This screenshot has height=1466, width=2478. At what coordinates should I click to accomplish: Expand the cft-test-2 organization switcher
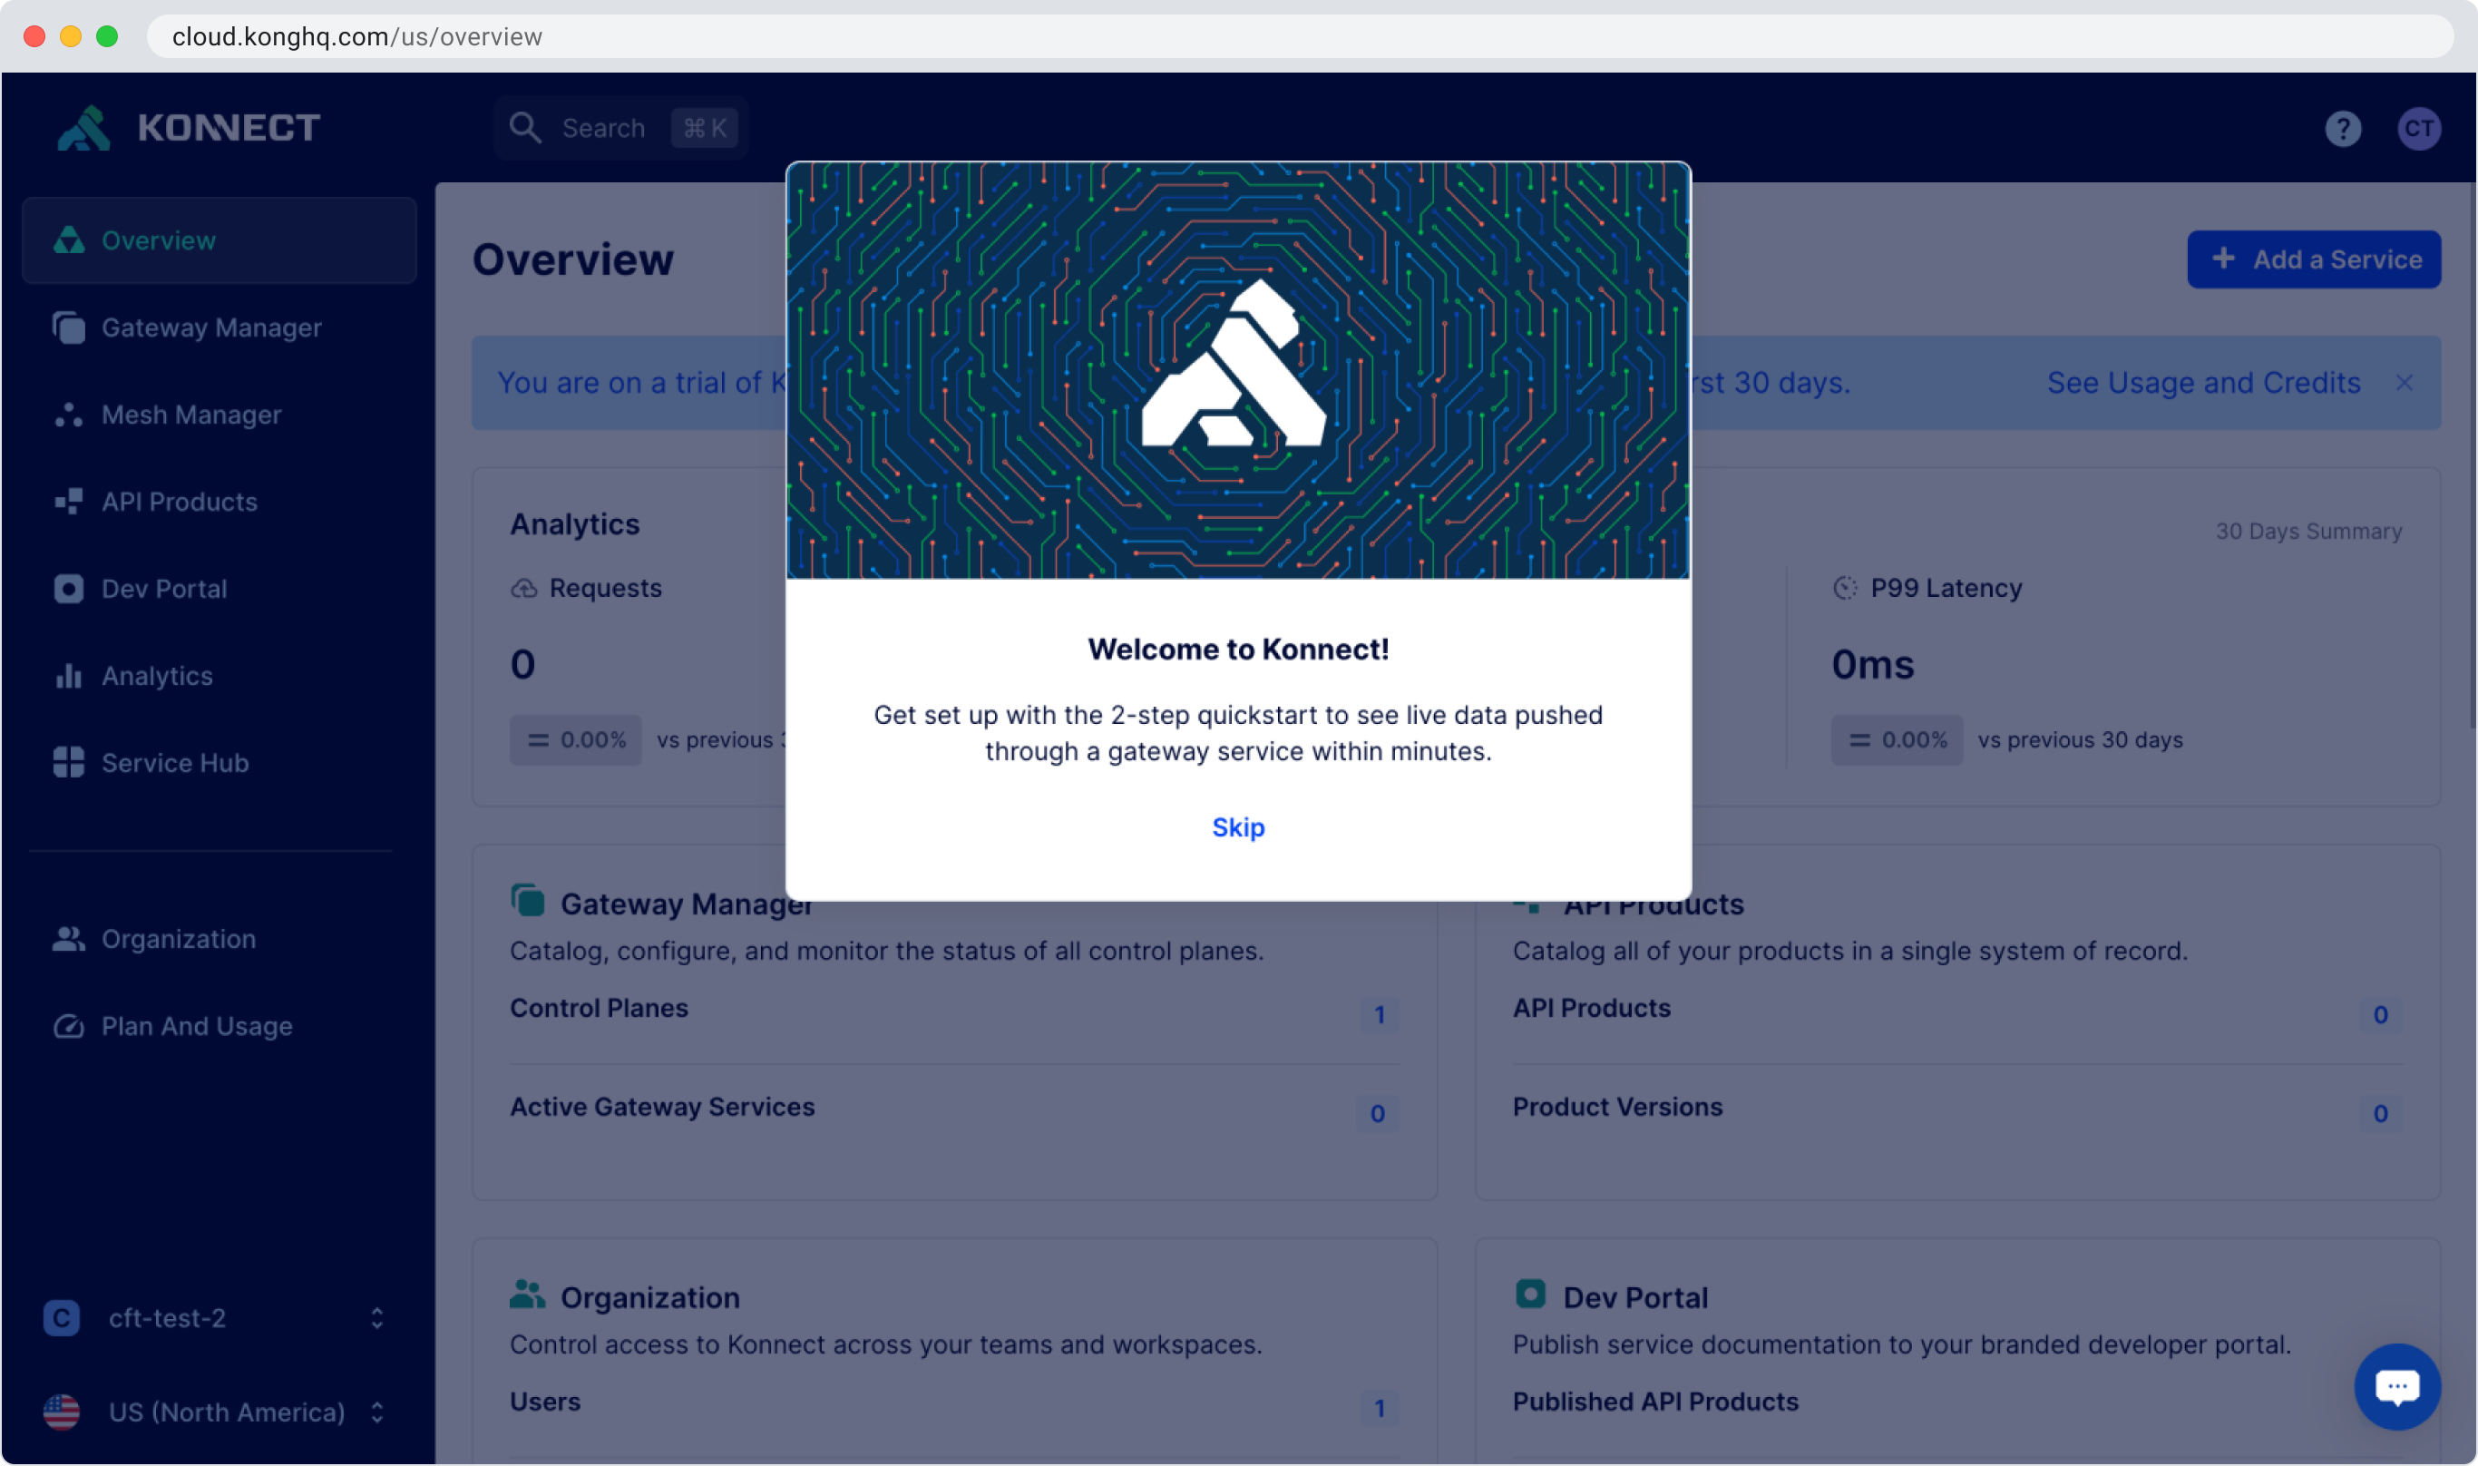click(376, 1318)
